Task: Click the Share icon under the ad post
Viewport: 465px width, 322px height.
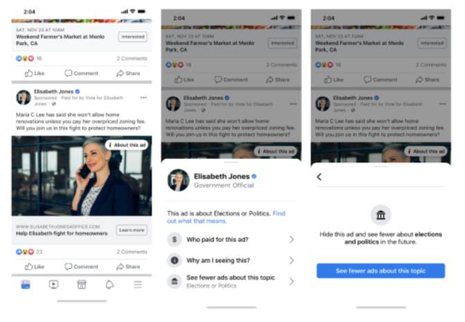Action: pos(128,267)
